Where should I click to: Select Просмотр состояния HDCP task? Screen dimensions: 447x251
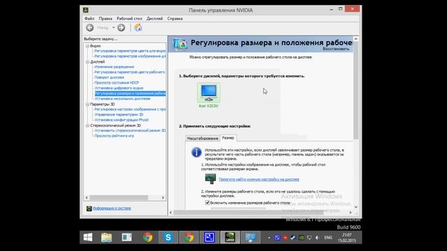(117, 83)
